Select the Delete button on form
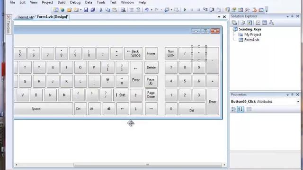 coord(151,67)
